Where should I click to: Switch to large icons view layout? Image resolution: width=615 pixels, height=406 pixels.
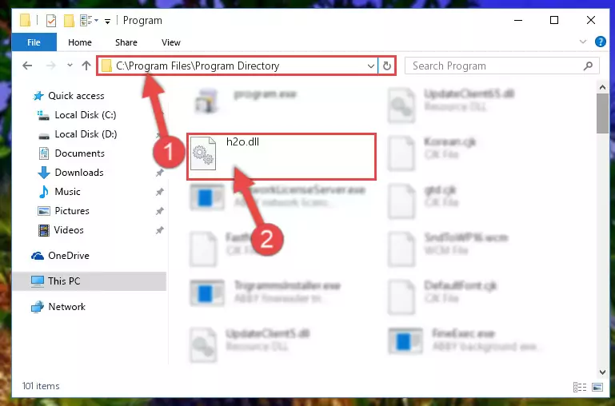[597, 387]
